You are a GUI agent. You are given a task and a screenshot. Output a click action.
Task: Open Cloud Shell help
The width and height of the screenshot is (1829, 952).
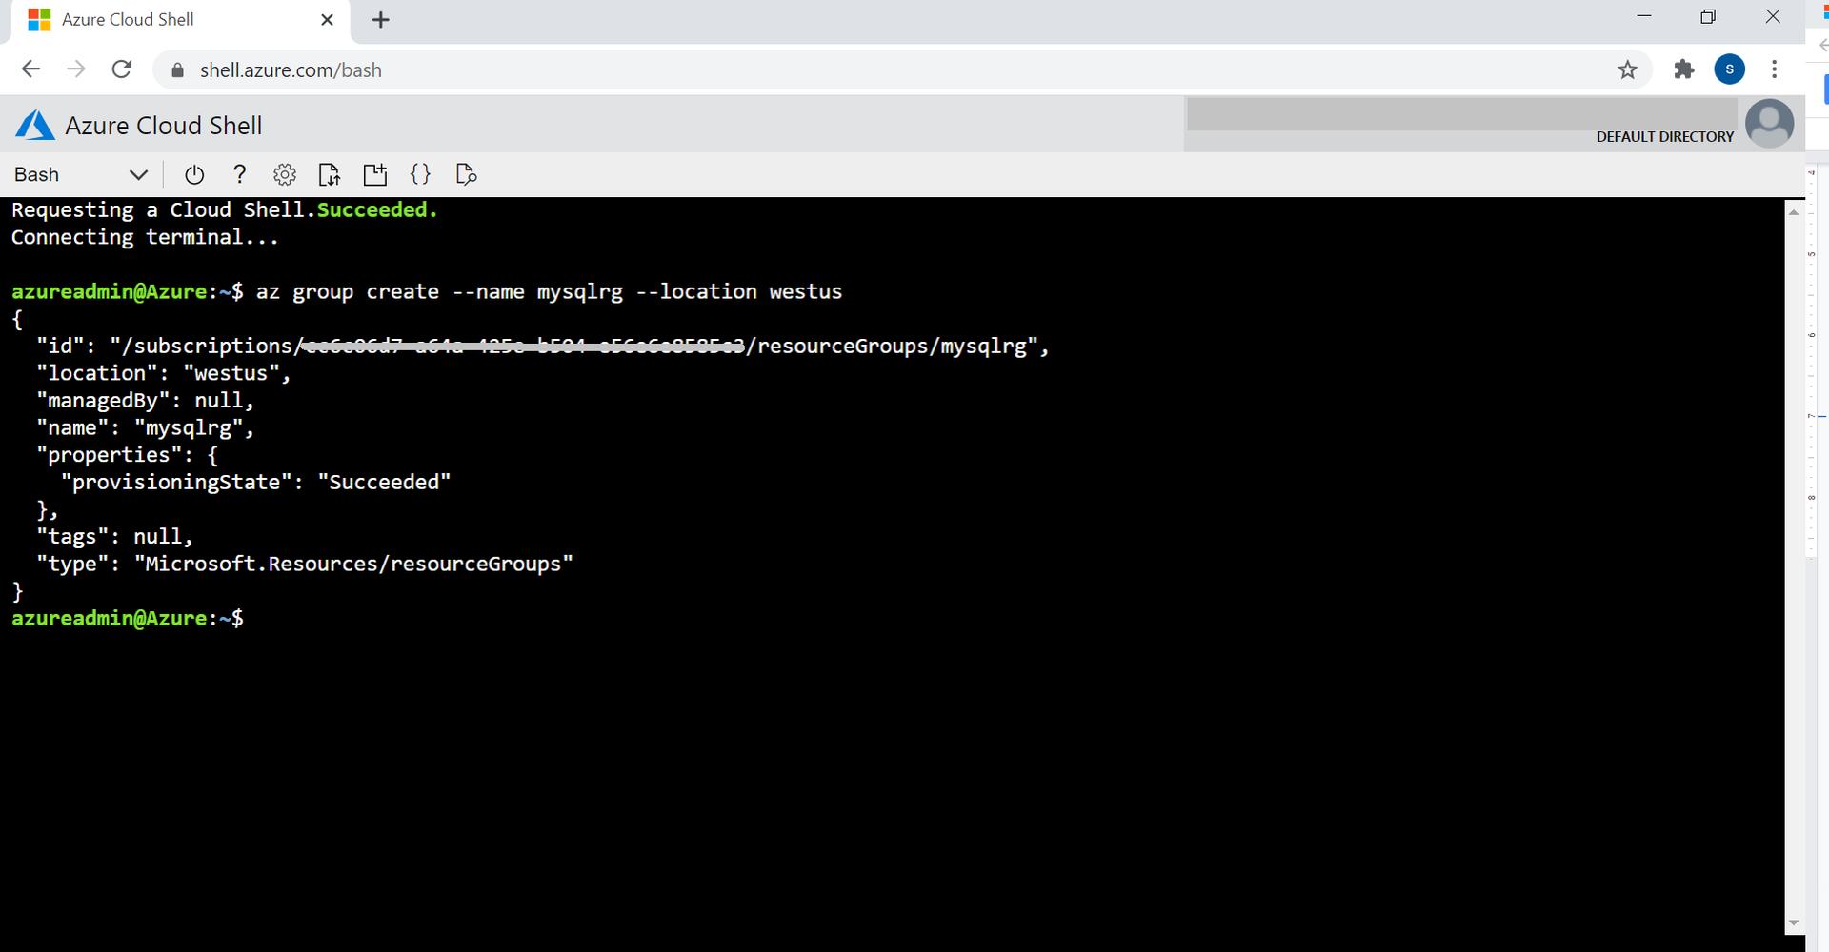pyautogui.click(x=239, y=174)
